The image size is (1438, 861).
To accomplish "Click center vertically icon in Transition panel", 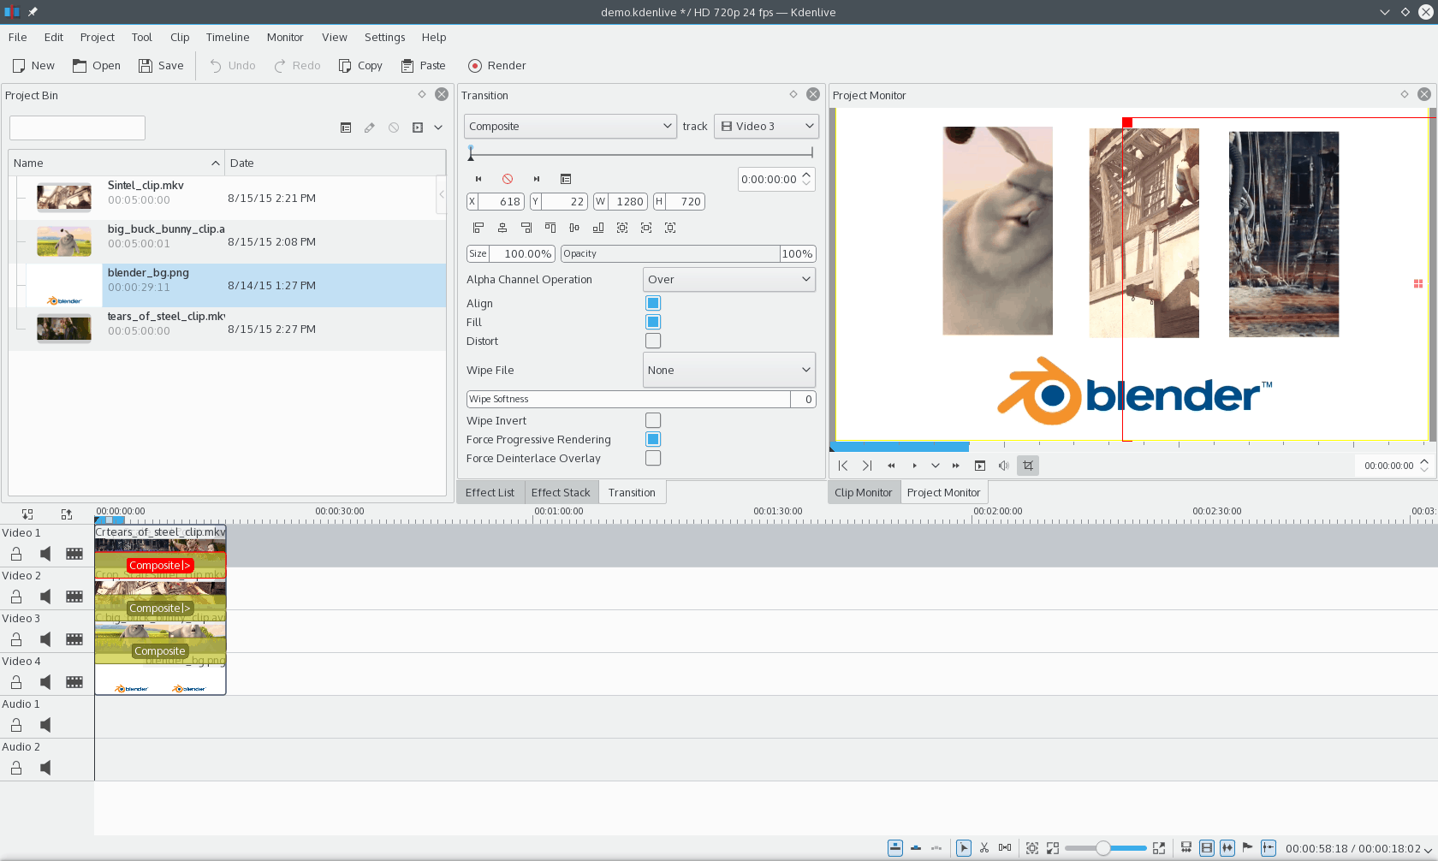I will click(574, 228).
